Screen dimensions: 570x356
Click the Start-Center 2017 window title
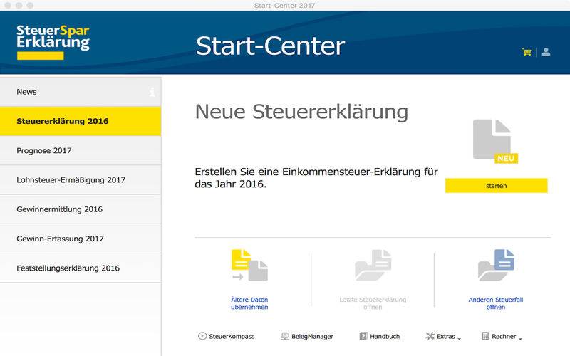coord(284,6)
